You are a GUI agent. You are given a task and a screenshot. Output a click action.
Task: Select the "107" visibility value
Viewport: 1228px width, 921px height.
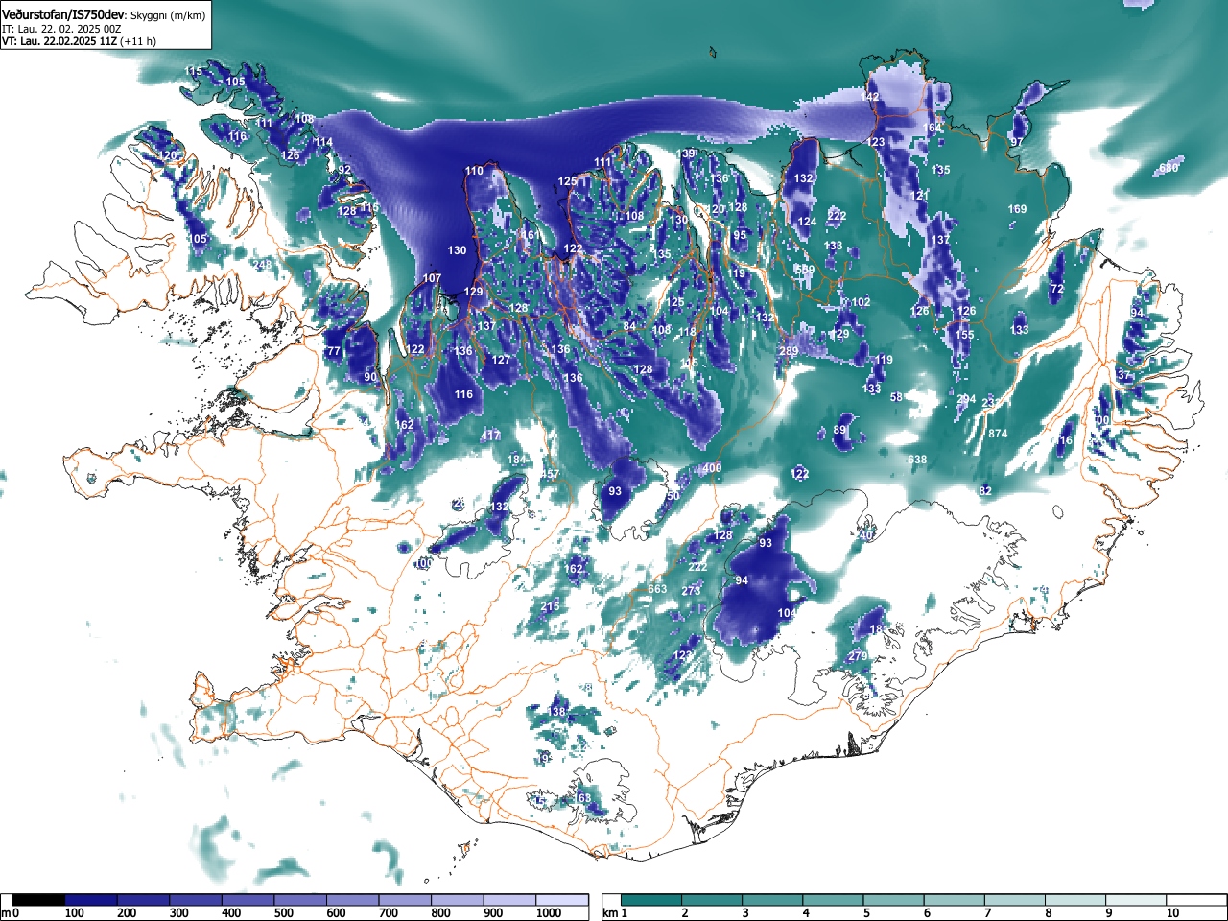click(x=433, y=279)
